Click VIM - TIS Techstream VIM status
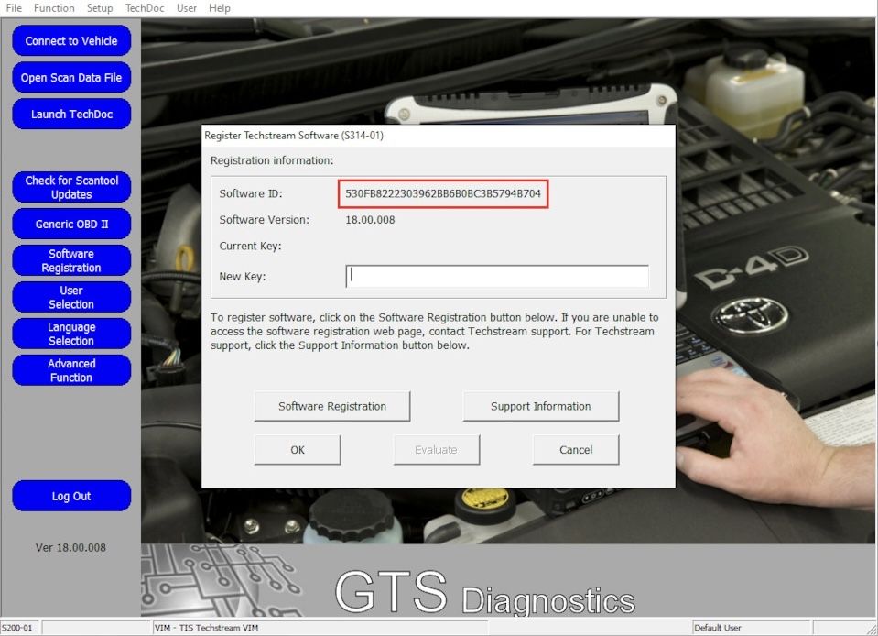 click(x=206, y=628)
